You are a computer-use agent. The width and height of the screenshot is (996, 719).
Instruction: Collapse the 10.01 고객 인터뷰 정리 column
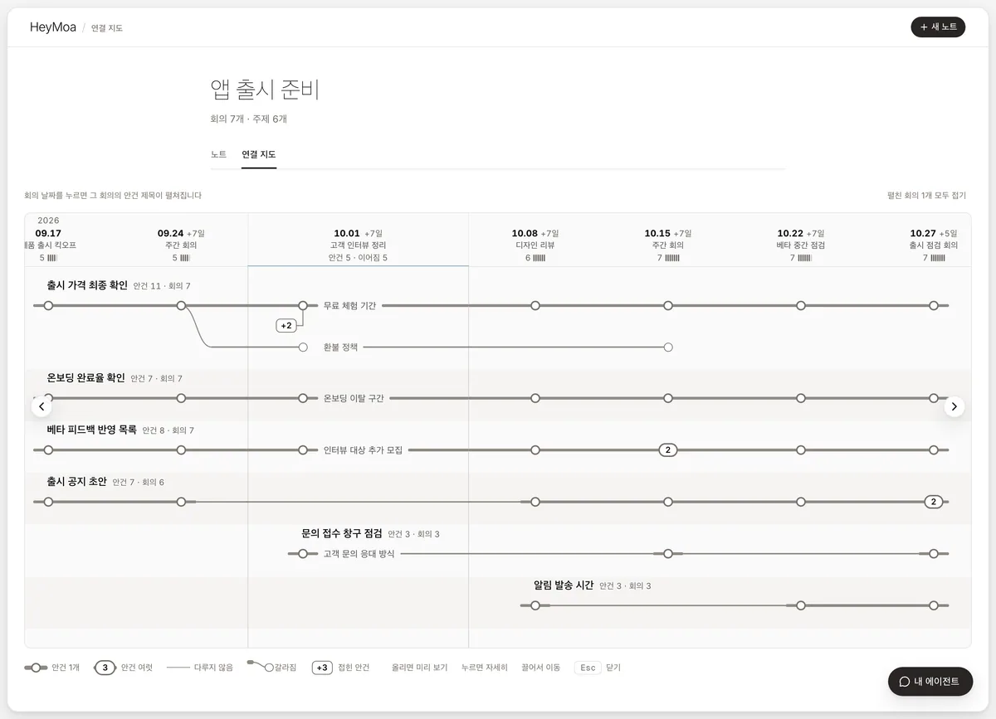pyautogui.click(x=358, y=245)
